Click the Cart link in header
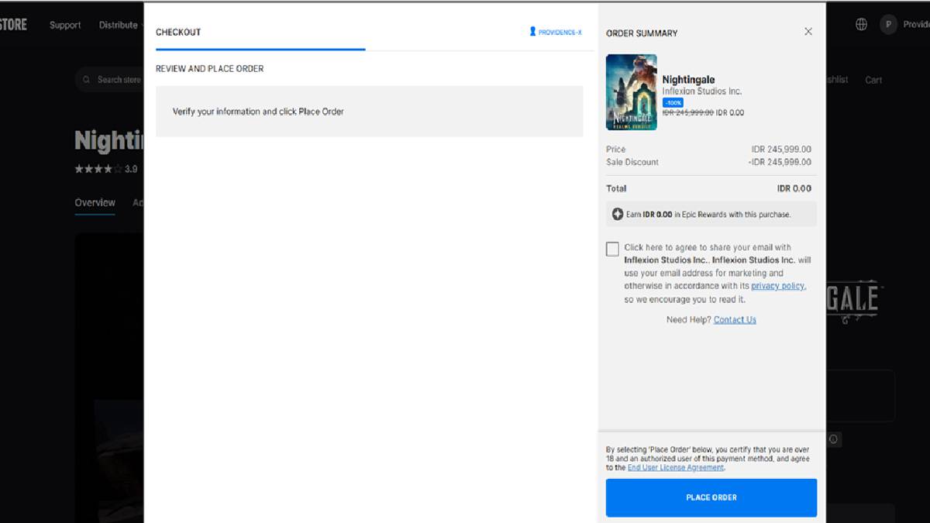Screen dimensions: 930x523 [873, 80]
